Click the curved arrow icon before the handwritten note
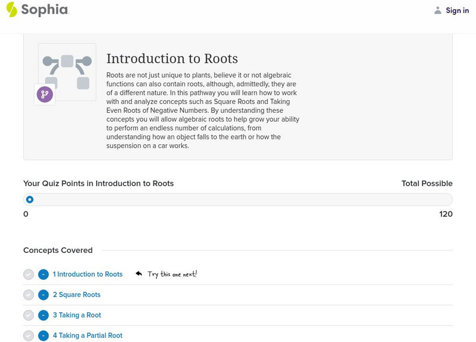Image resolution: width=476 pixels, height=342 pixels. pyautogui.click(x=139, y=274)
